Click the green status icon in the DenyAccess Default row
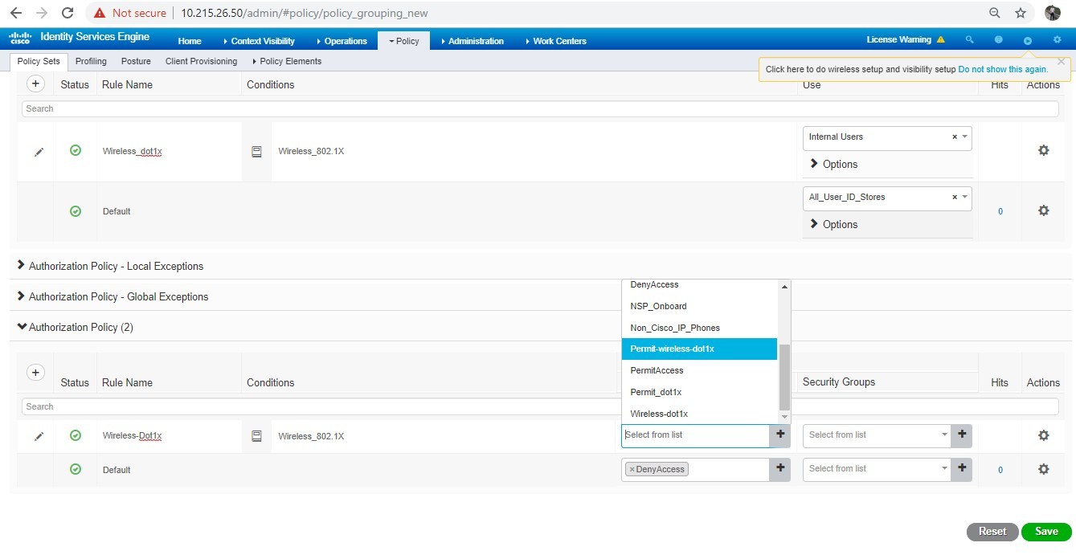The height and width of the screenshot is (555, 1076). click(x=76, y=469)
